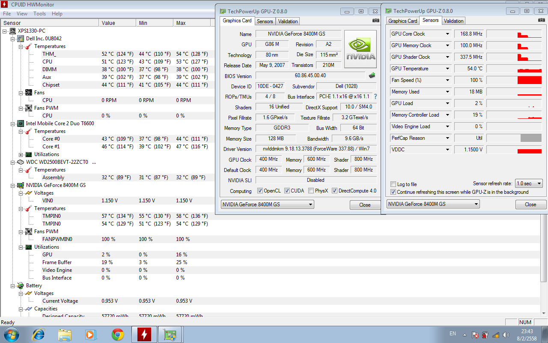Viewport: 548px width, 343px height.
Task: Open Windows Explorer from the taskbar
Action: (65, 334)
